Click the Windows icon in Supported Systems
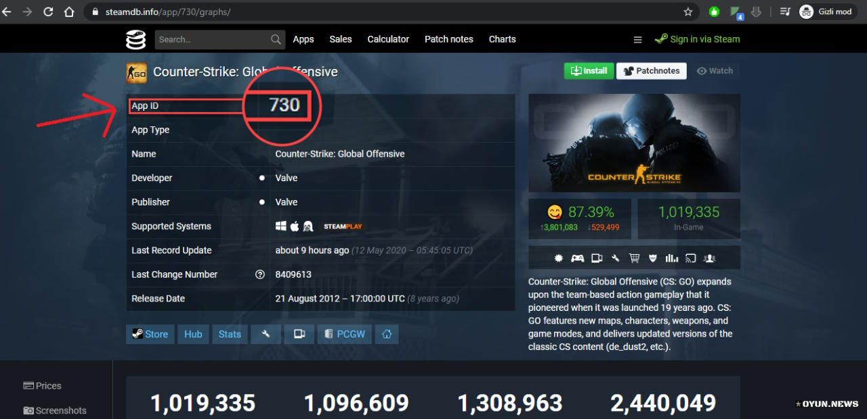This screenshot has height=419, width=867. pos(280,226)
